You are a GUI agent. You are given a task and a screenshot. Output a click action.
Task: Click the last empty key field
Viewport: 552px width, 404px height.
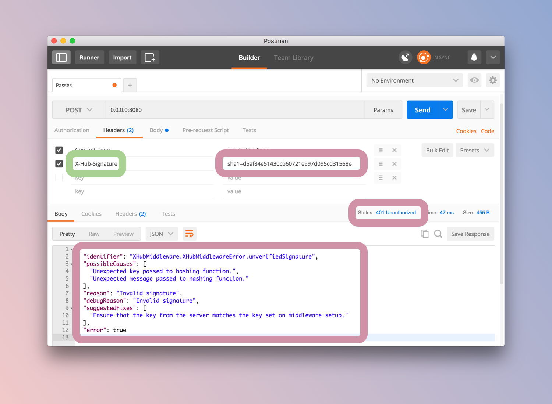[x=142, y=191]
